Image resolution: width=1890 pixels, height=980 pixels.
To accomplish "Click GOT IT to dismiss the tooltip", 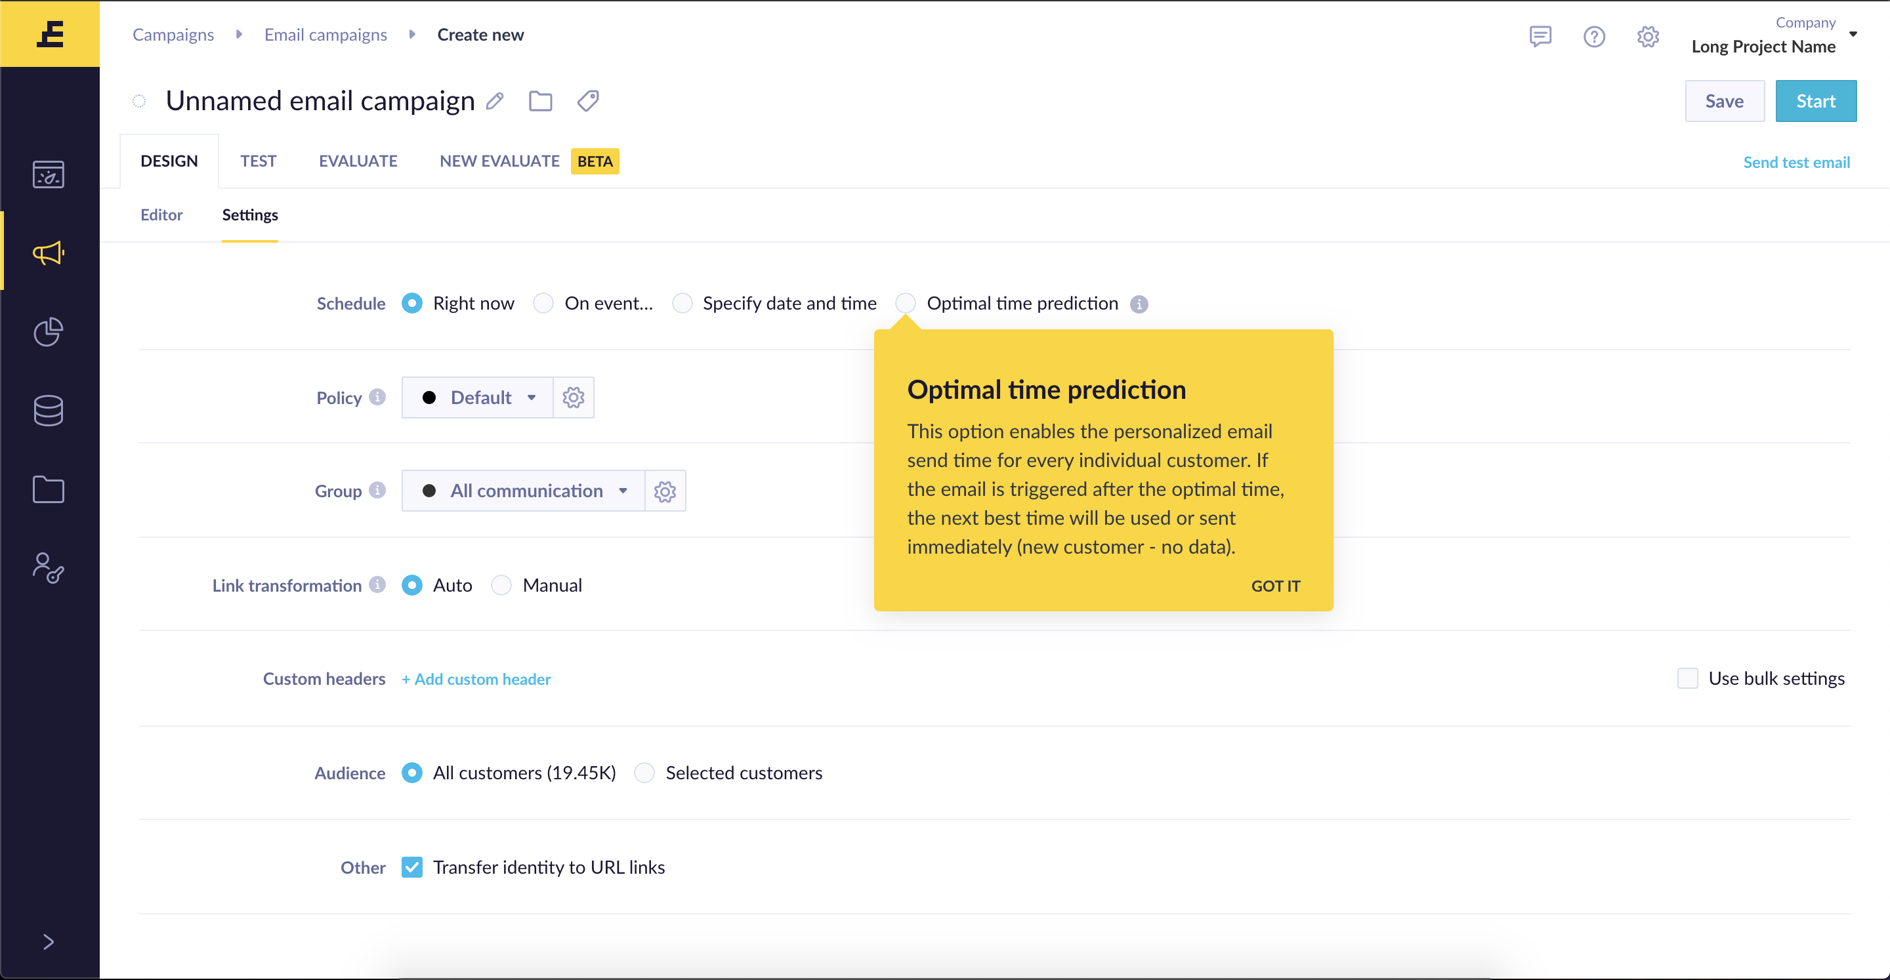I will tap(1275, 585).
